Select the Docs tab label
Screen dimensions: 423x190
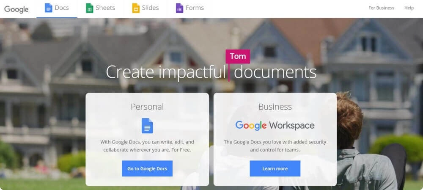62,8
